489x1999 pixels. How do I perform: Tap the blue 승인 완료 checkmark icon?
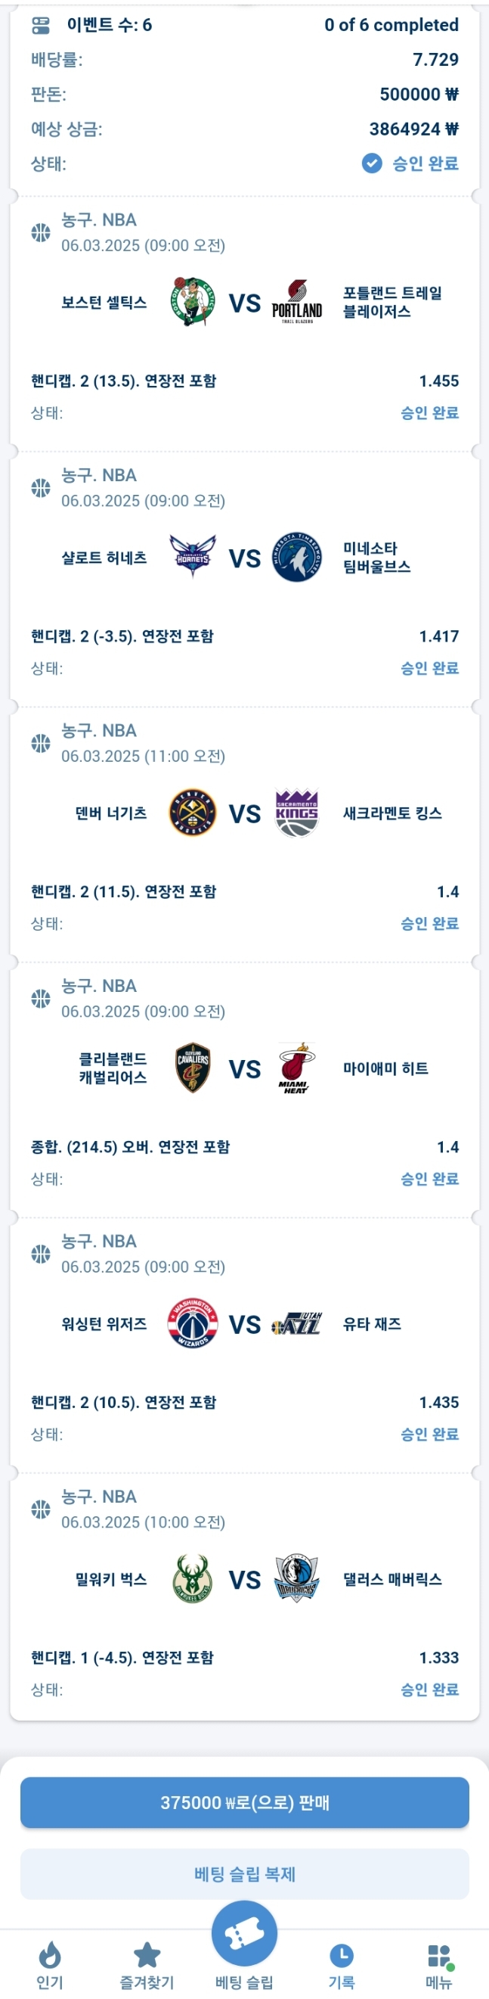pyautogui.click(x=372, y=163)
